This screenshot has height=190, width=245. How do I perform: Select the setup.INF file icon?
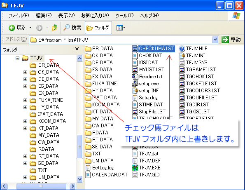[x=135, y=91]
